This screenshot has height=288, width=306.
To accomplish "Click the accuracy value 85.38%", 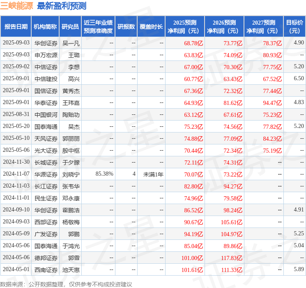I will (104, 174).
